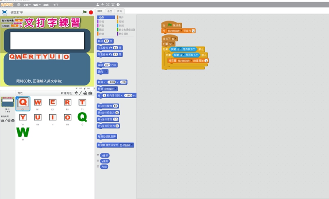Open the language globe menu
The height and width of the screenshot is (199, 329).
pyautogui.click(x=19, y=5)
